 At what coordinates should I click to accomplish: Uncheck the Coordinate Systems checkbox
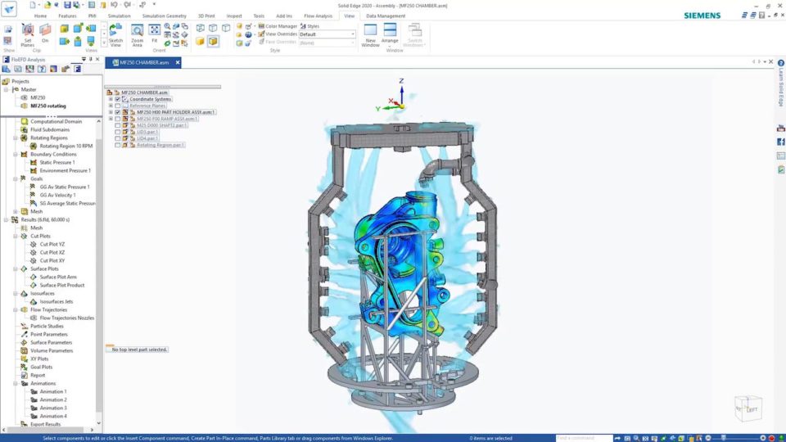118,99
